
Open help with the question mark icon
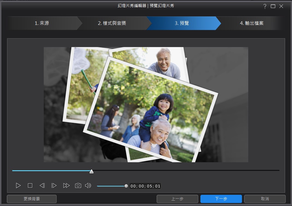(265, 6)
